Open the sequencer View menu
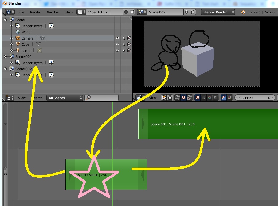The width and height of the screenshot is (278, 206). (153, 98)
